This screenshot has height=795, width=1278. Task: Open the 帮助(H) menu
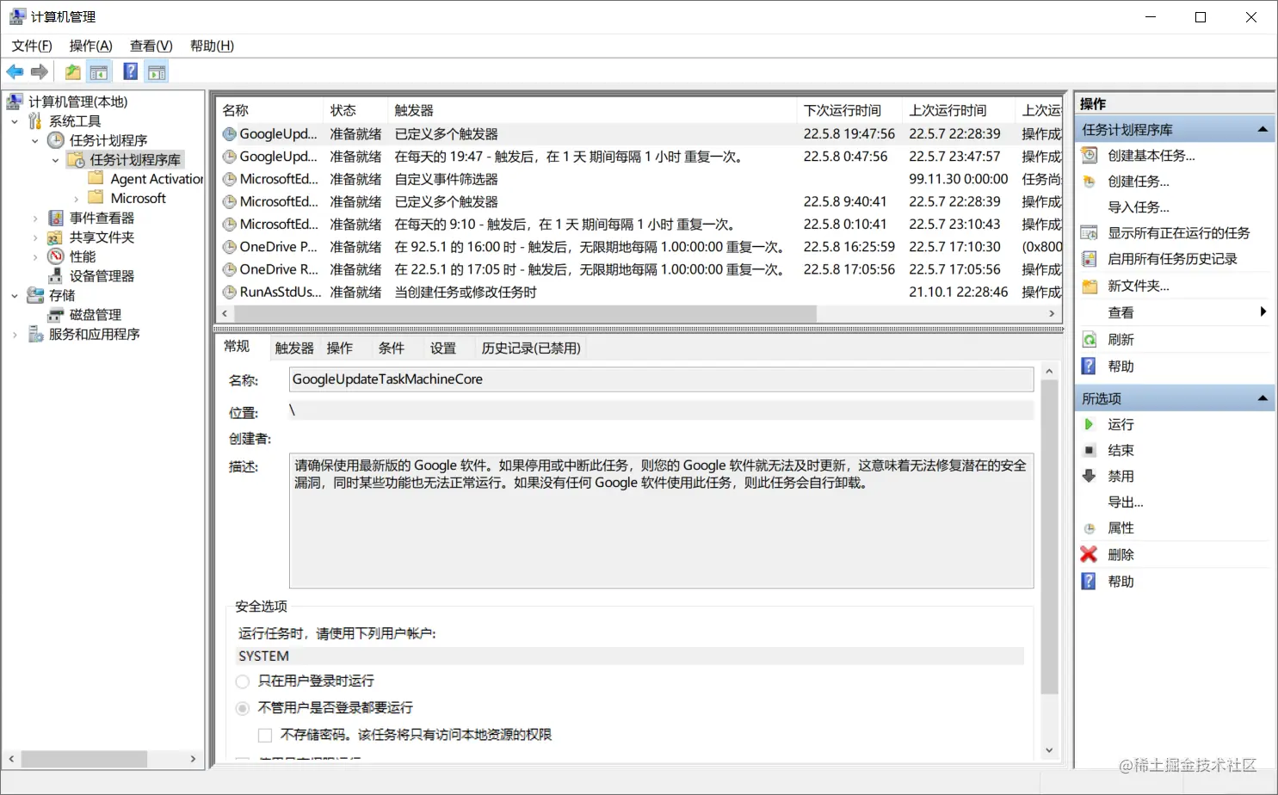click(x=212, y=46)
